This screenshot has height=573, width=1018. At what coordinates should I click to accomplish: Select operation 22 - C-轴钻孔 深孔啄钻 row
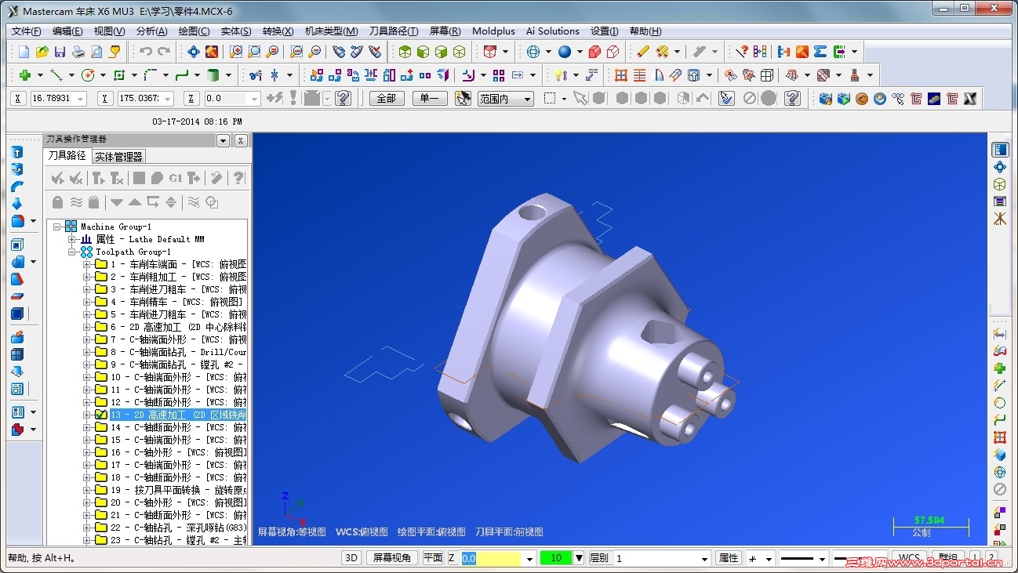click(x=178, y=528)
